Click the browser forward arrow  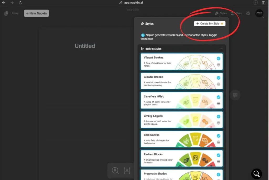coord(12,3)
